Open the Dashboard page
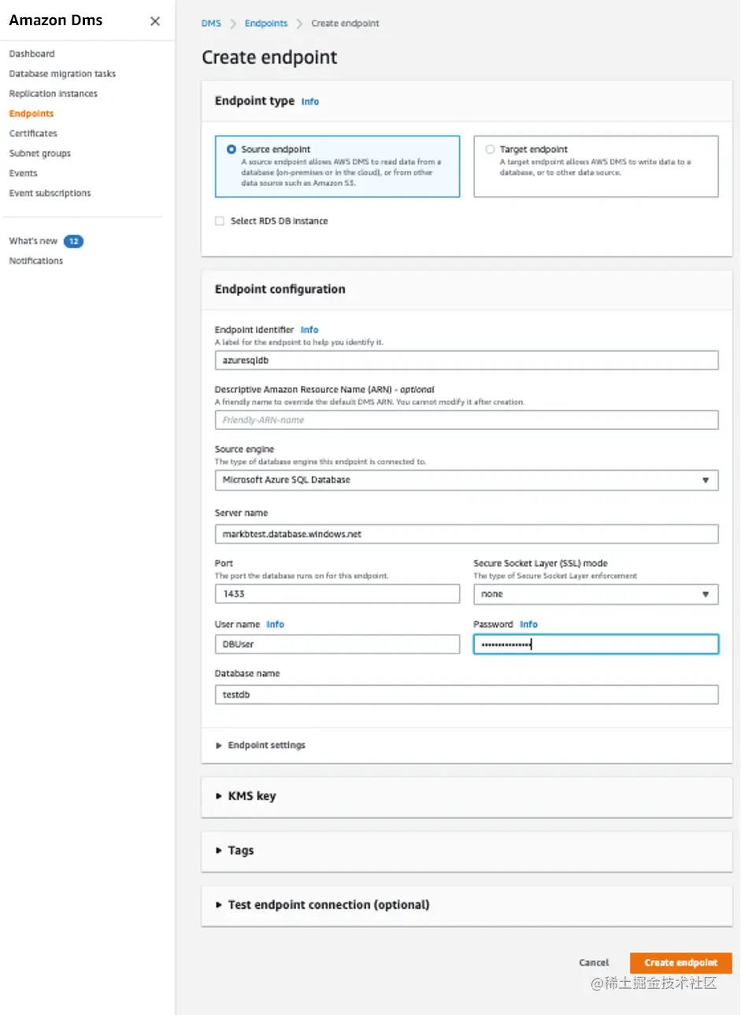Viewport: 741px width, 1015px height. pyautogui.click(x=31, y=54)
